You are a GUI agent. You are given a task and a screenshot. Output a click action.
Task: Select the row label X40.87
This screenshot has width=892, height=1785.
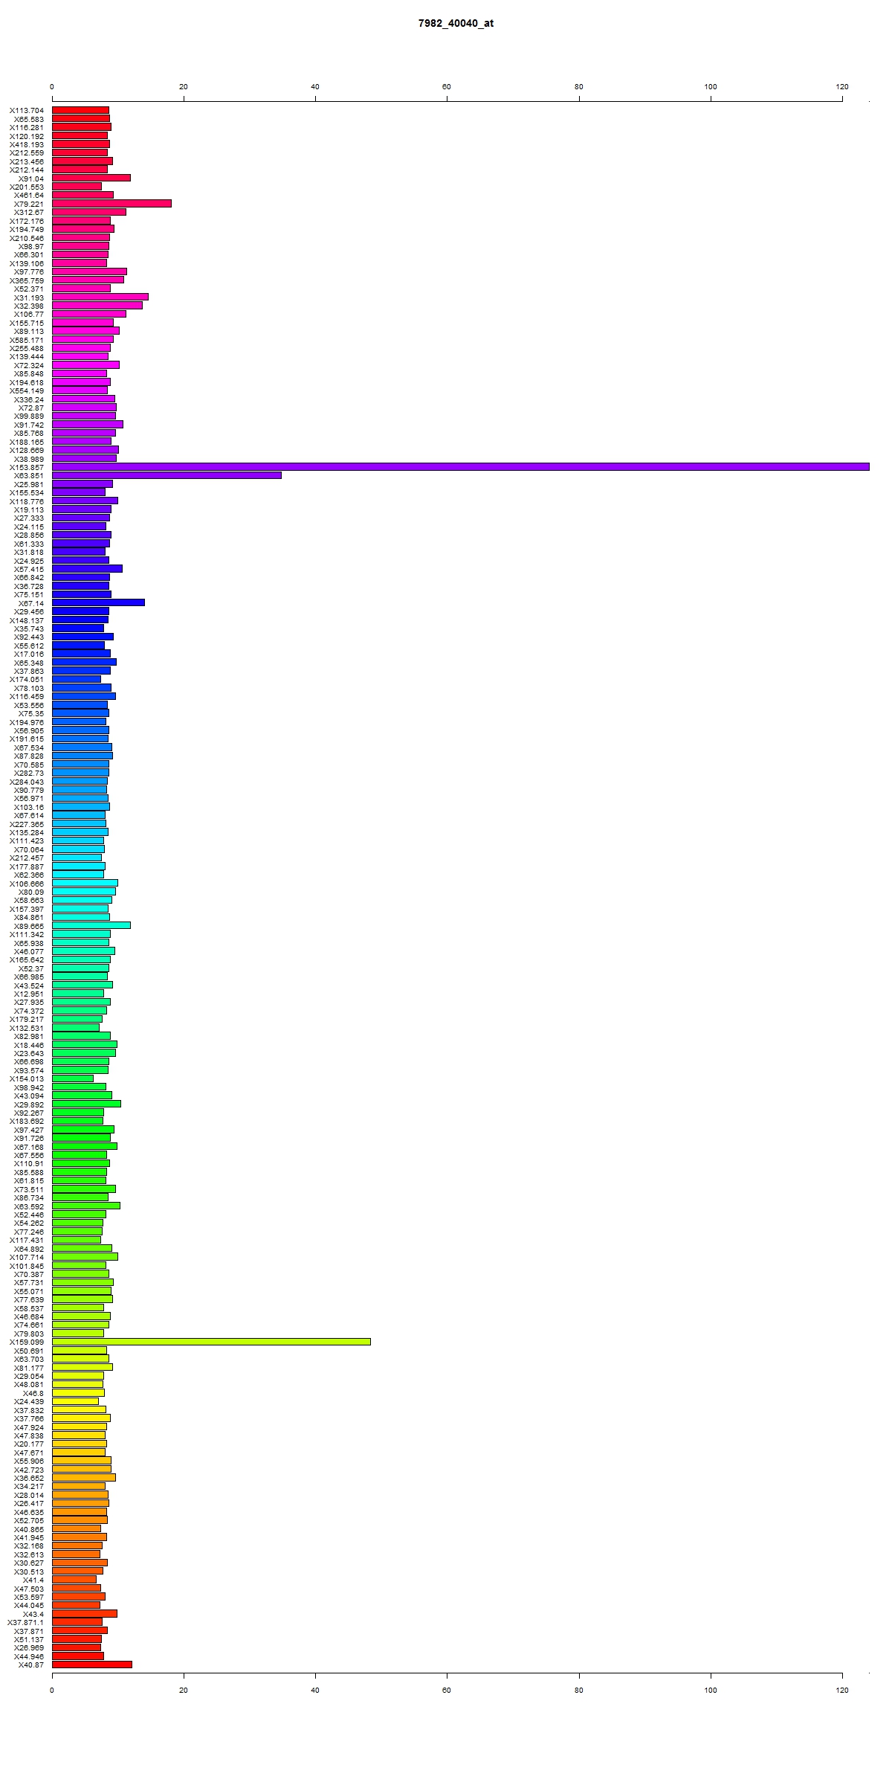pos(31,1665)
